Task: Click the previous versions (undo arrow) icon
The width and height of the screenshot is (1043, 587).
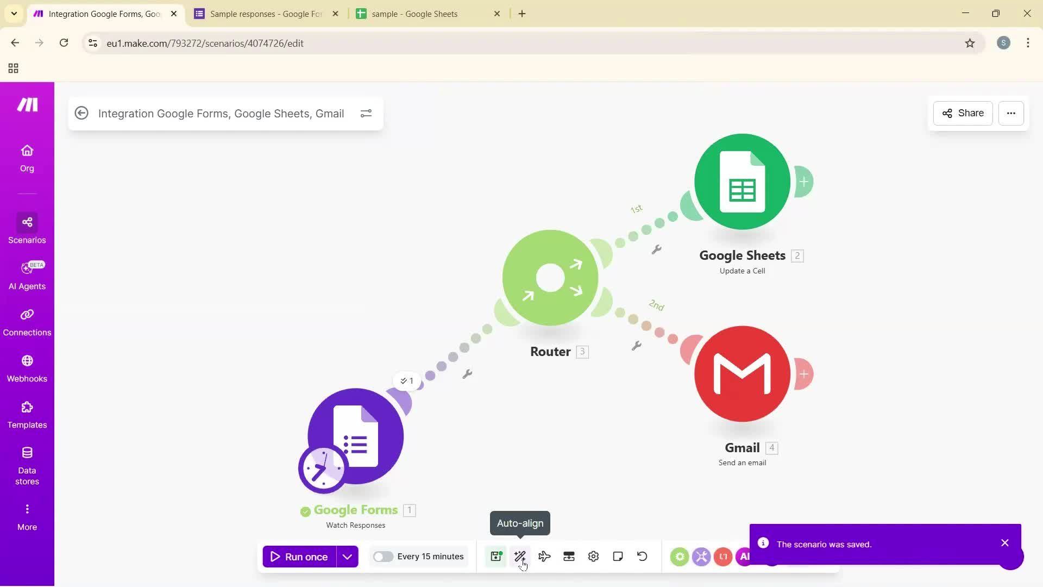Action: pyautogui.click(x=642, y=556)
